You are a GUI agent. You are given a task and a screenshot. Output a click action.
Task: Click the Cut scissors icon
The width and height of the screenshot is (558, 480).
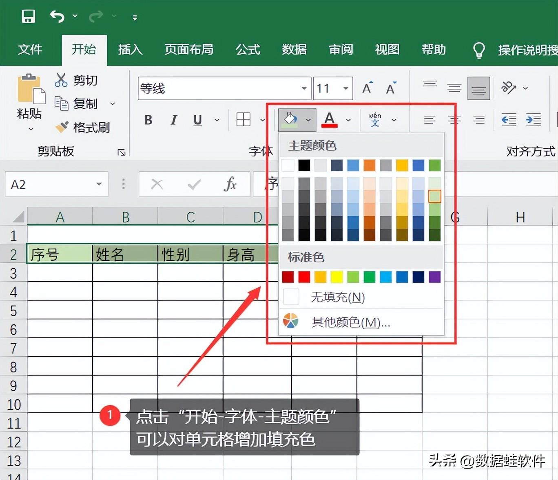[61, 80]
